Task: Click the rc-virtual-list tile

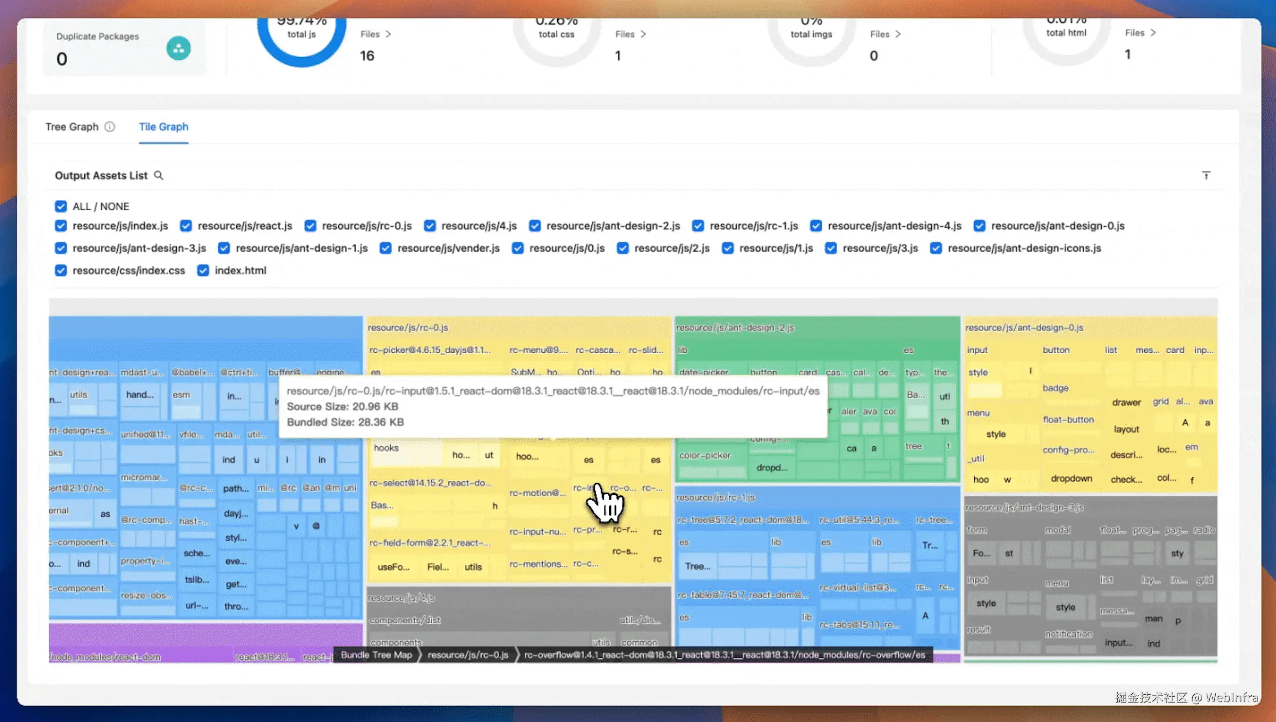Action: click(857, 587)
